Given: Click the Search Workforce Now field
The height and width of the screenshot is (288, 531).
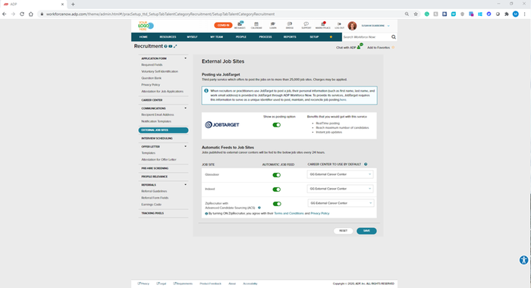Looking at the screenshot, I should click(x=366, y=37).
